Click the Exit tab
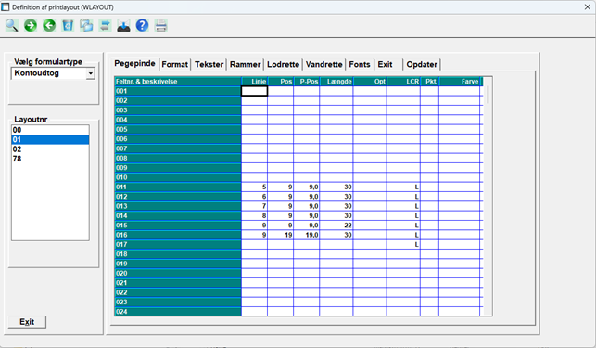The image size is (596, 348). click(385, 64)
